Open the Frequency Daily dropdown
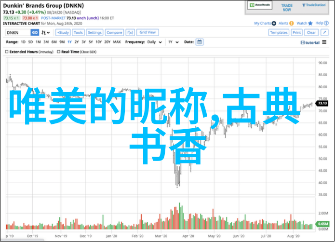 tap(155, 42)
